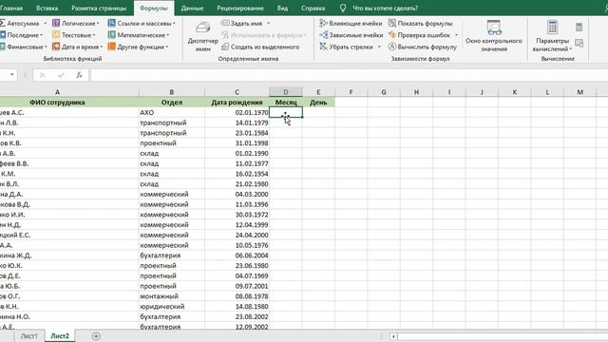Select cell with date 02.01.1970

237,112
